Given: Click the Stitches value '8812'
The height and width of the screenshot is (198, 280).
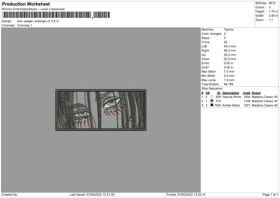Looking at the screenshot, I should point(272,3).
